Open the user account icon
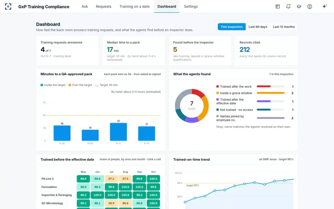The image size is (334, 209). tap(310, 6)
